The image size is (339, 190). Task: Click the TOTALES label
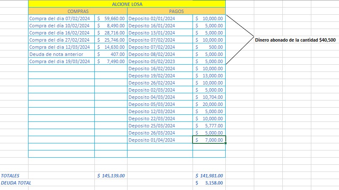(10, 176)
